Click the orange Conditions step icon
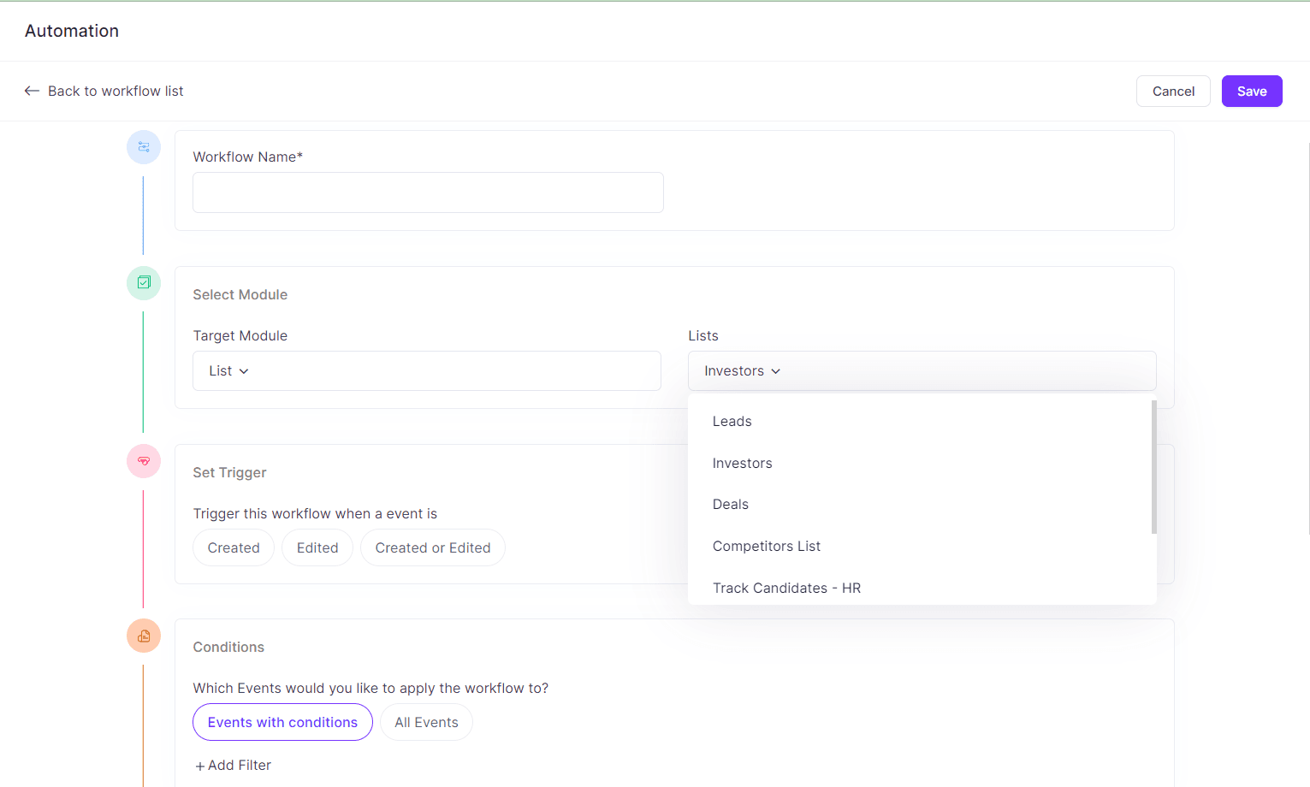The image size is (1310, 787). coord(143,636)
